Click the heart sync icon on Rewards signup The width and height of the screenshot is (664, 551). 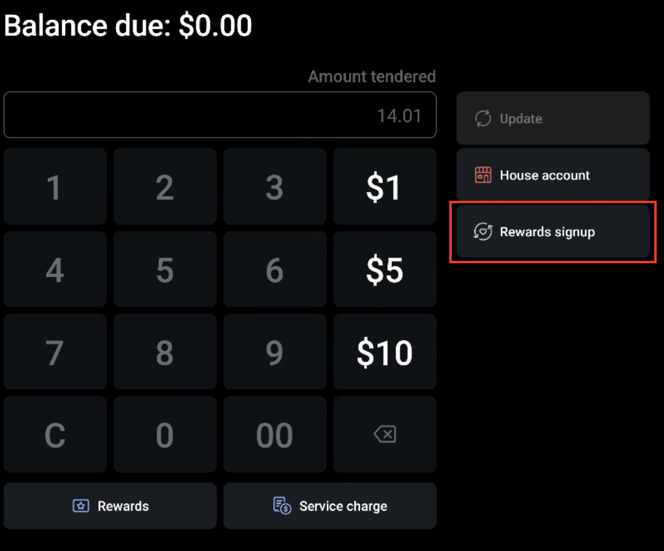click(x=483, y=232)
